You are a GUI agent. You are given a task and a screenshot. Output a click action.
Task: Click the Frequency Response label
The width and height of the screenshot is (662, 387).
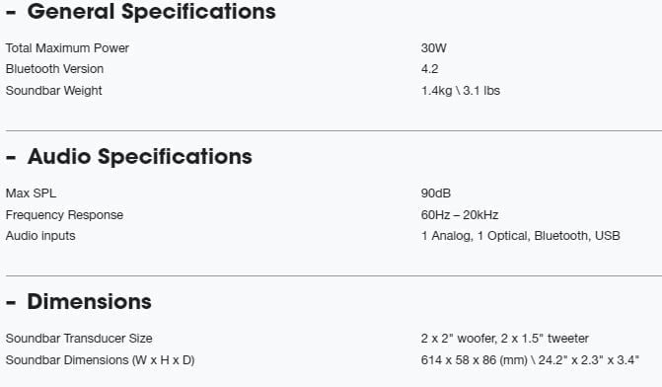pyautogui.click(x=64, y=215)
